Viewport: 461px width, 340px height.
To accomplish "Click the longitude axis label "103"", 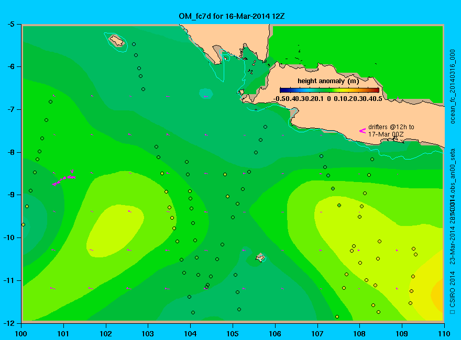I will click(x=148, y=334).
